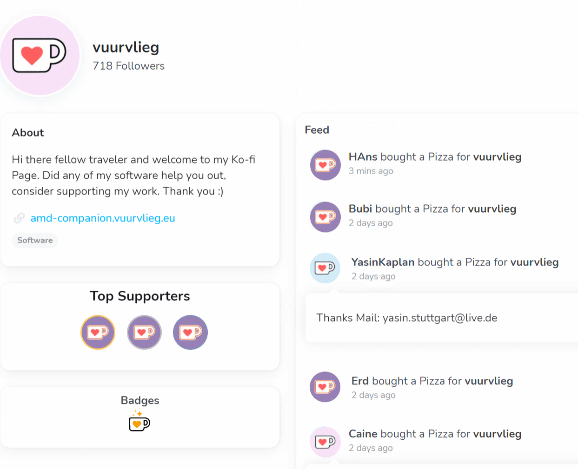Click the Software category tag
This screenshot has height=469, width=578.
35,240
